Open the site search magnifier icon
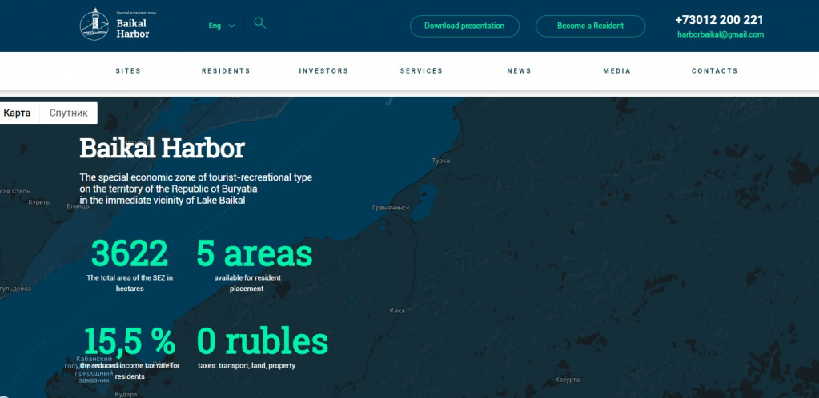Image resolution: width=819 pixels, height=398 pixels. point(259,23)
